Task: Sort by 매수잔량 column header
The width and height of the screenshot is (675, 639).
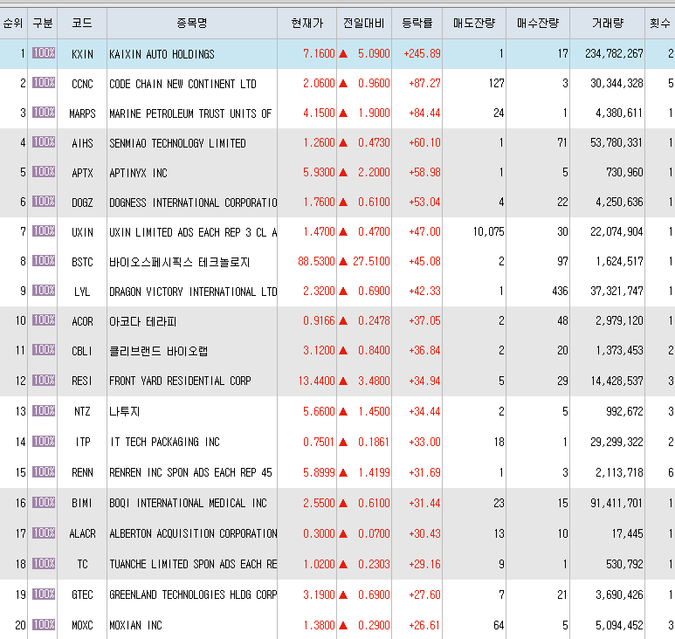Action: coord(538,24)
